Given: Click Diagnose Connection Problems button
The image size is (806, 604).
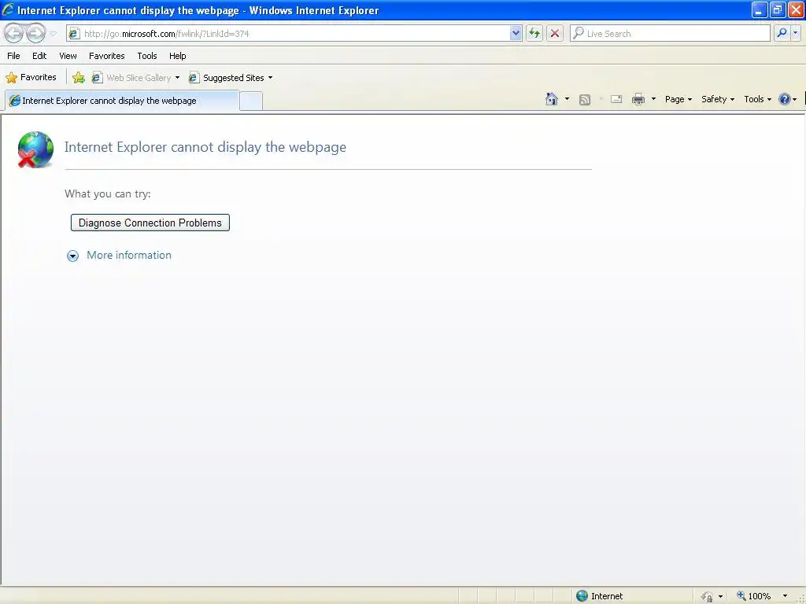Looking at the screenshot, I should [150, 223].
